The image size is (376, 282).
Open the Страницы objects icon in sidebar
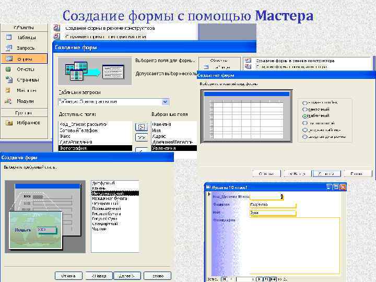[9, 79]
